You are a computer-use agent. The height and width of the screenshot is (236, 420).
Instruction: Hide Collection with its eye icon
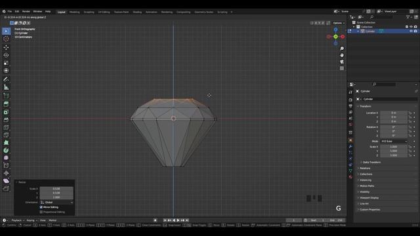click(411, 27)
